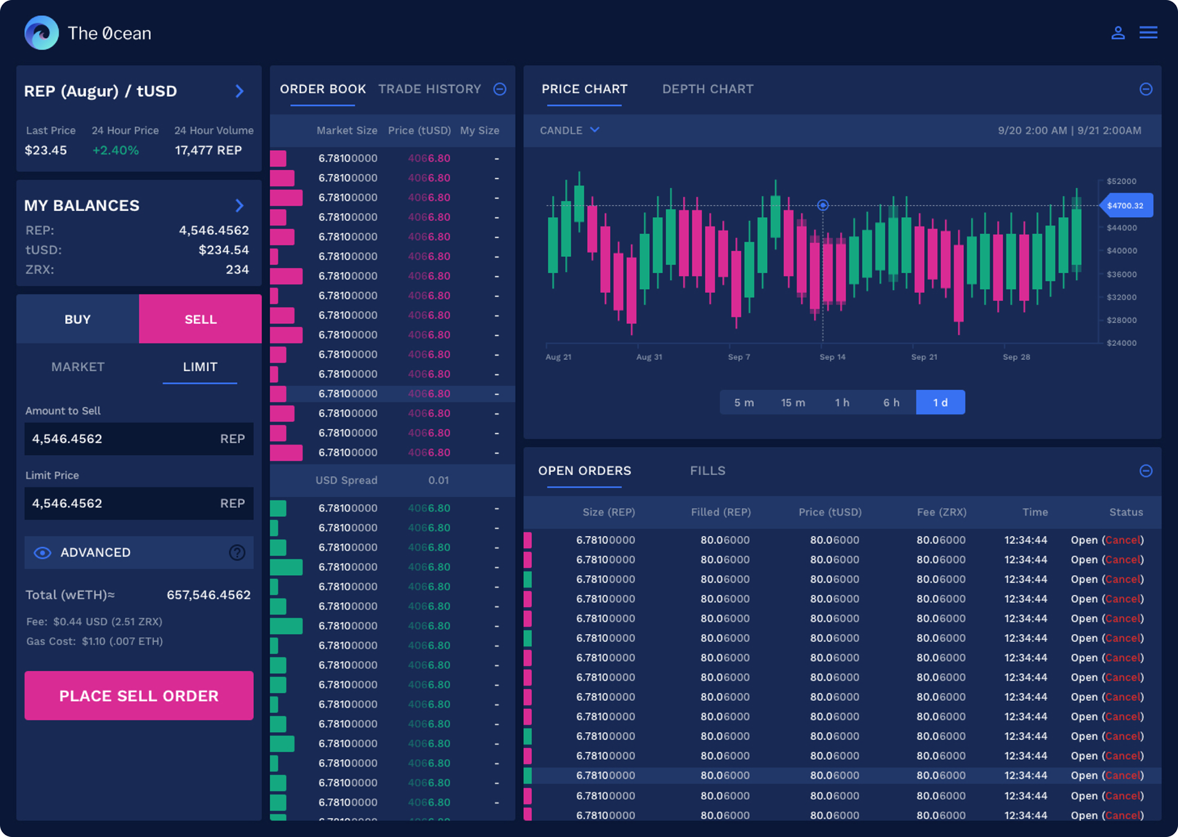The image size is (1178, 837).
Task: Collapse the Order Book panel minus icon
Action: pyautogui.click(x=500, y=90)
